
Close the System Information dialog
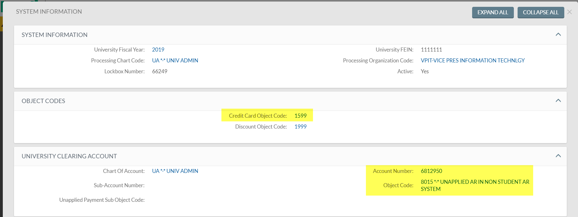pos(570,12)
